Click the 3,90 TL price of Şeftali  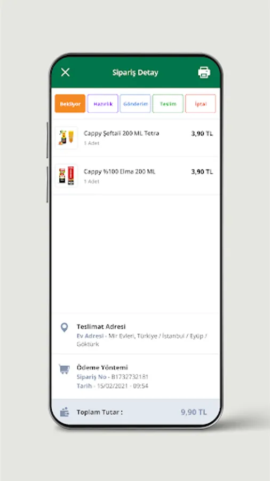click(202, 134)
